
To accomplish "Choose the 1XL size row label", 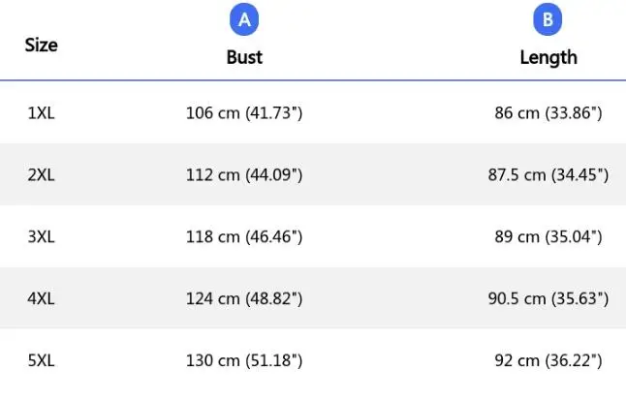I will tap(42, 113).
